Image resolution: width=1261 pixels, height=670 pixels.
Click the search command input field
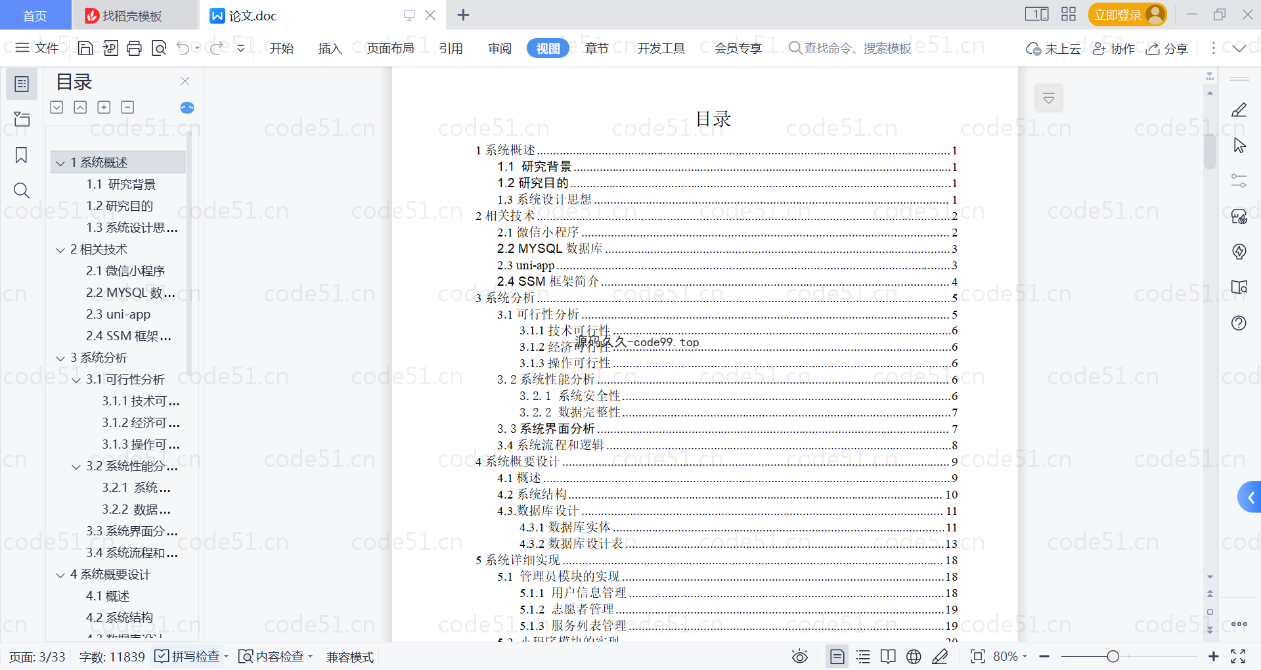851,48
